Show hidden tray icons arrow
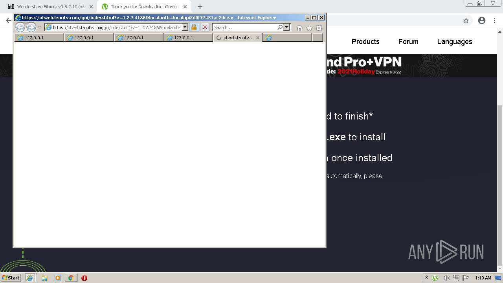This screenshot has height=283, width=503. coord(427,278)
